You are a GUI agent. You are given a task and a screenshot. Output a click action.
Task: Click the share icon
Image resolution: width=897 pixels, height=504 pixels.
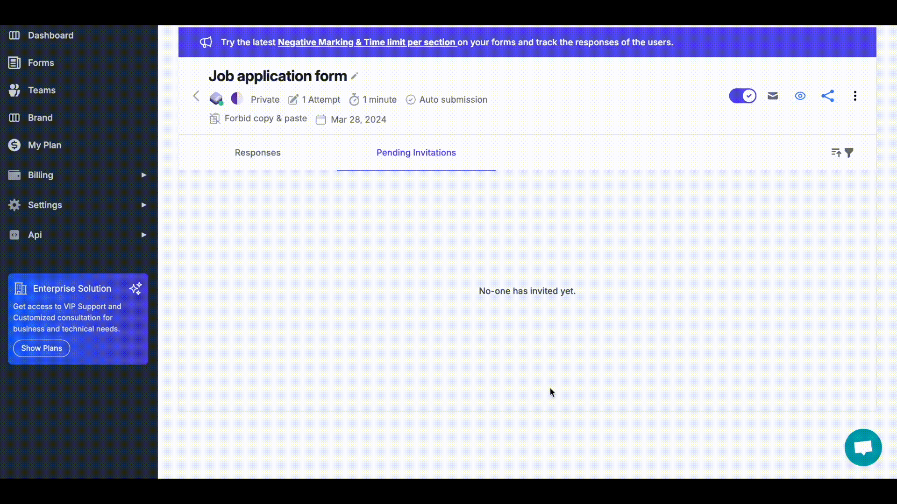827,96
